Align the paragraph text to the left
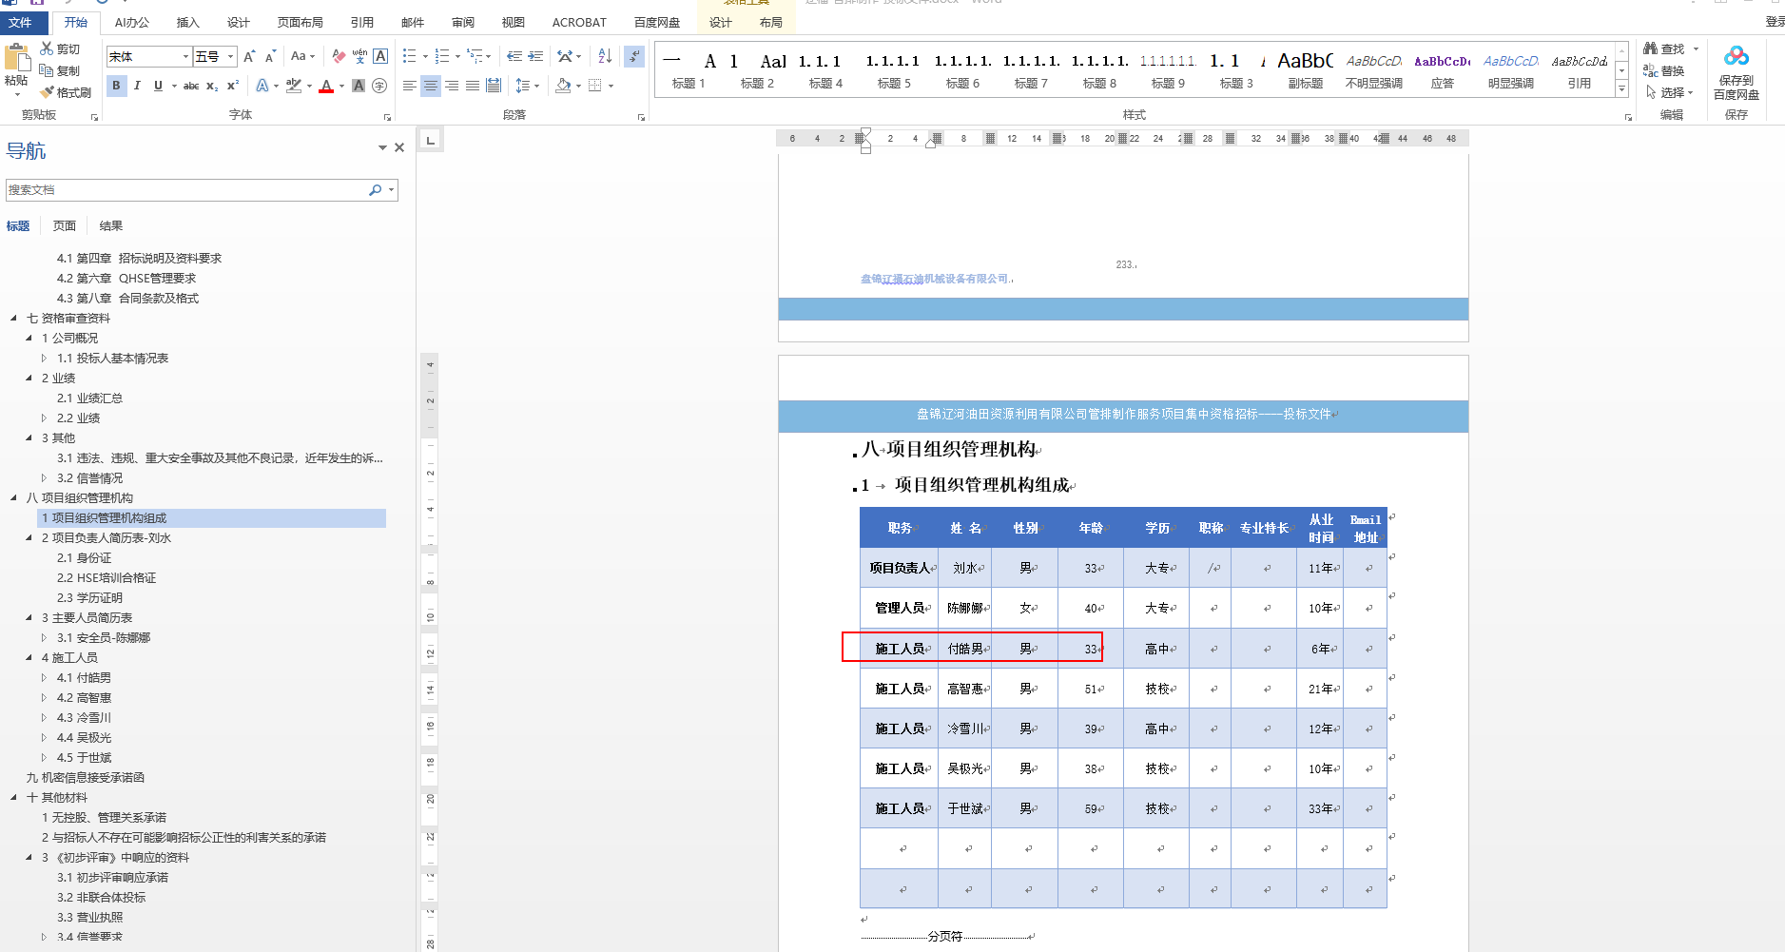 [410, 86]
